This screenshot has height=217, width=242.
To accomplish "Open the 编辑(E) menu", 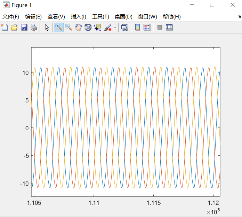I will click(x=33, y=16).
